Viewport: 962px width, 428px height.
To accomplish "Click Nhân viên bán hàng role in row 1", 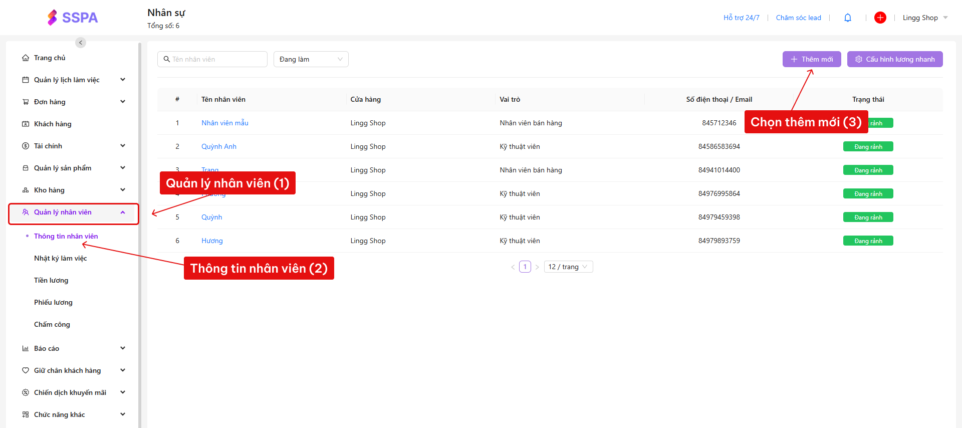I will 531,123.
